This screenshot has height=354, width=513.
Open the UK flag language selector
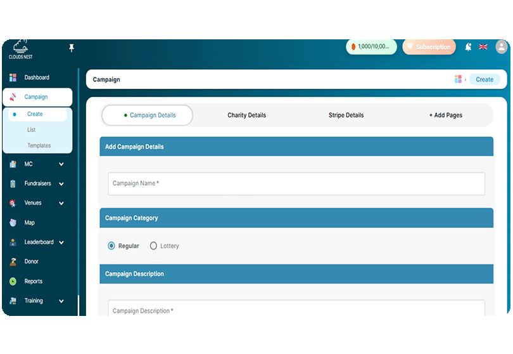483,47
